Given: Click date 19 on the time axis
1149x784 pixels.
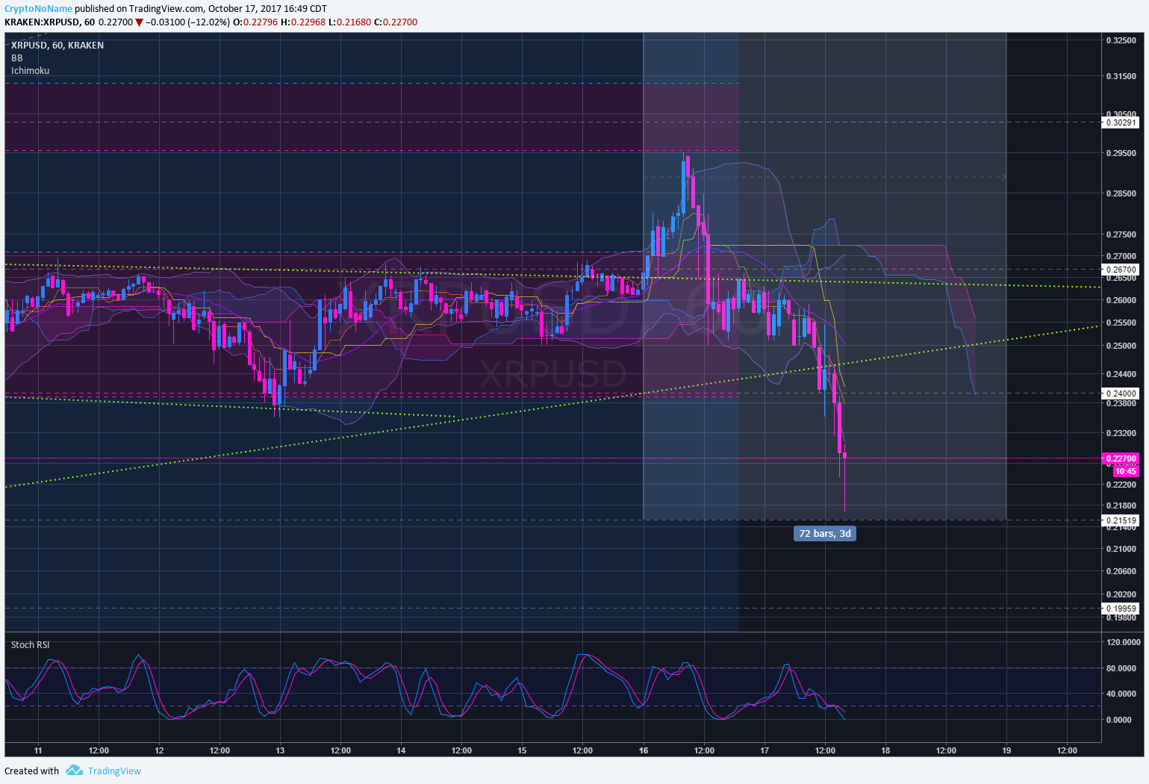Looking at the screenshot, I should point(1006,750).
